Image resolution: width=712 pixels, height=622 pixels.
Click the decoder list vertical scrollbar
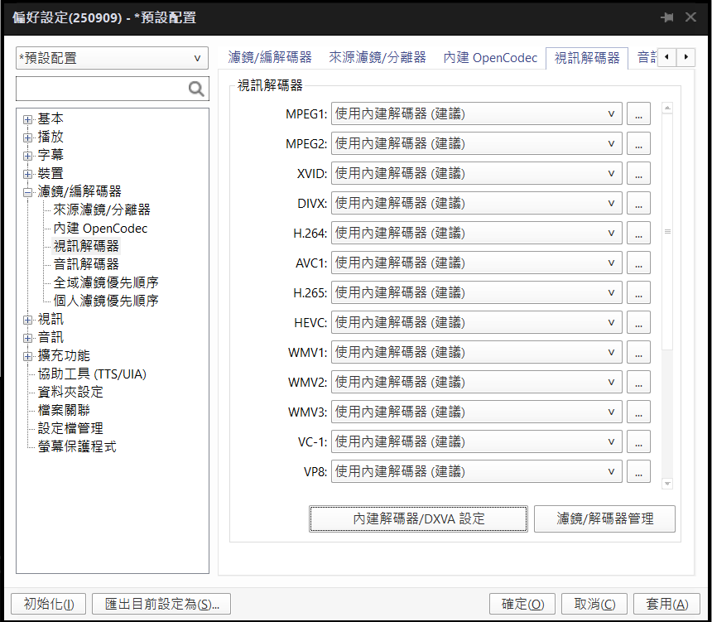point(667,290)
